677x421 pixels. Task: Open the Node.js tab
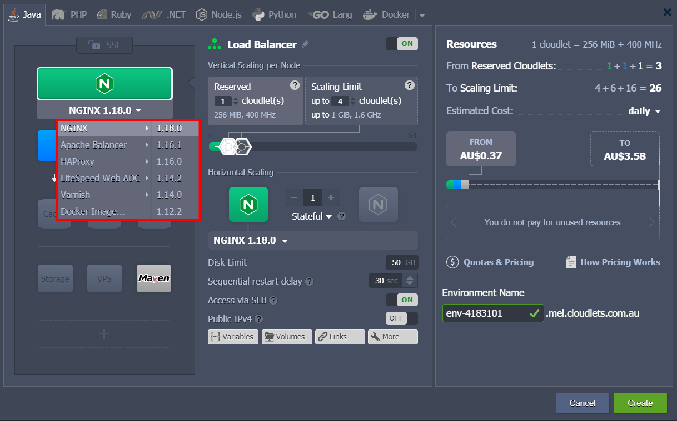tap(219, 14)
